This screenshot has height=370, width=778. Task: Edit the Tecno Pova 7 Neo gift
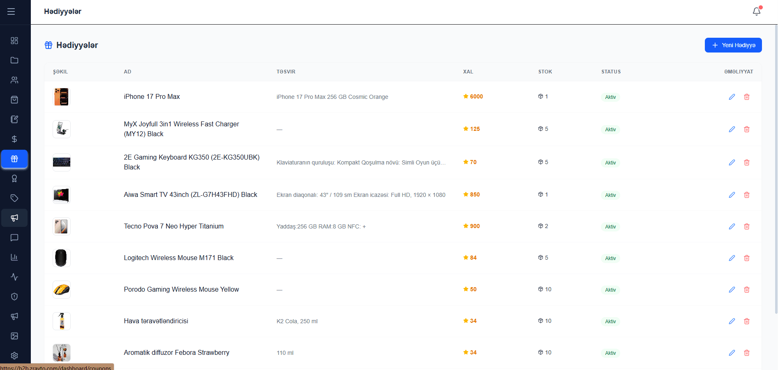[x=732, y=226]
